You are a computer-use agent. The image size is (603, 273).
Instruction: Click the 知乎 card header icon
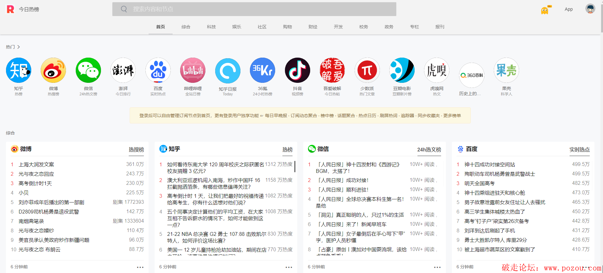pos(163,149)
